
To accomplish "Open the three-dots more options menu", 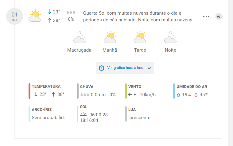I will [x=206, y=16].
